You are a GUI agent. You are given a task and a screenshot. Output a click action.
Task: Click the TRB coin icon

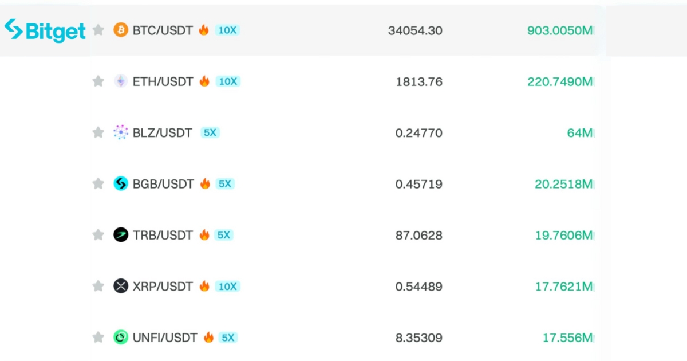[121, 235]
